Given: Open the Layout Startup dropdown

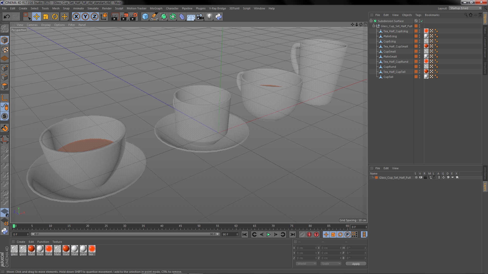Looking at the screenshot, I should point(465,8).
